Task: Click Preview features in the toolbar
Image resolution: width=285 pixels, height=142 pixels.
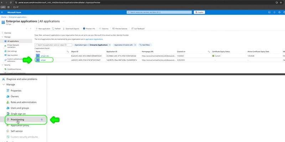Action: tap(120, 29)
